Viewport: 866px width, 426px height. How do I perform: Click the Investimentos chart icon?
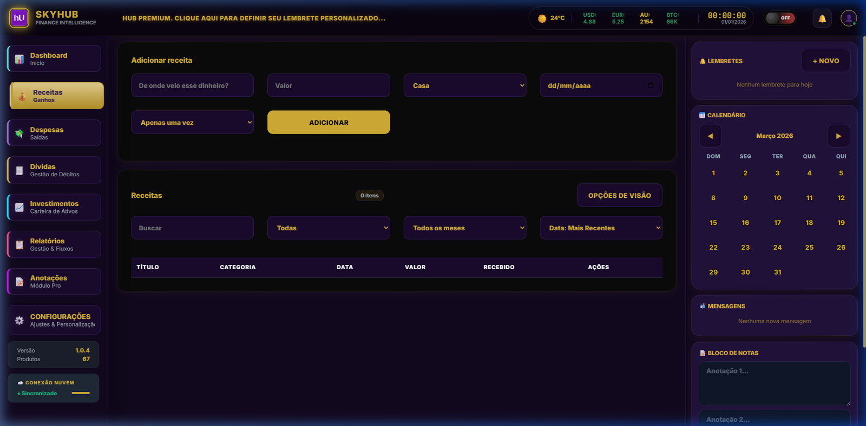click(x=19, y=208)
